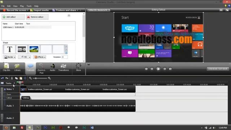The height and width of the screenshot is (130, 231).
Task: Copy selection using timeline copy icon
Action: 16,78
